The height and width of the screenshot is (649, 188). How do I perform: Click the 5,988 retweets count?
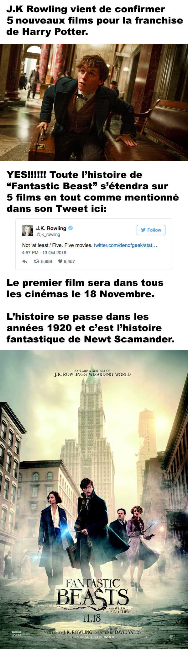click(46, 261)
